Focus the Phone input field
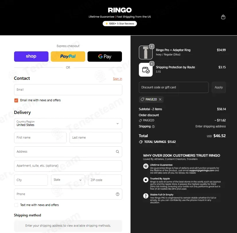Viewport: 237px width, 233px height. pyautogui.click(x=68, y=194)
